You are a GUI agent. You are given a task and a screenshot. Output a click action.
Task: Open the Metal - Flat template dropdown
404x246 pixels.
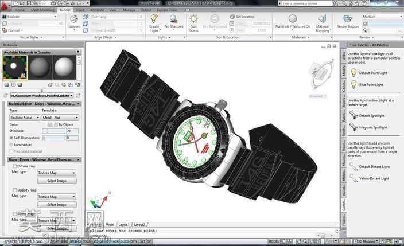point(60,118)
